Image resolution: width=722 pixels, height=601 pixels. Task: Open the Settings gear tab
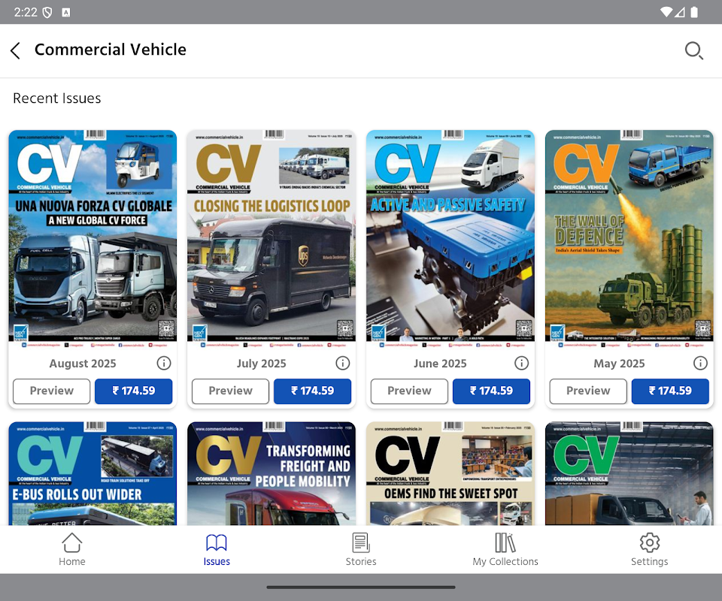(649, 549)
